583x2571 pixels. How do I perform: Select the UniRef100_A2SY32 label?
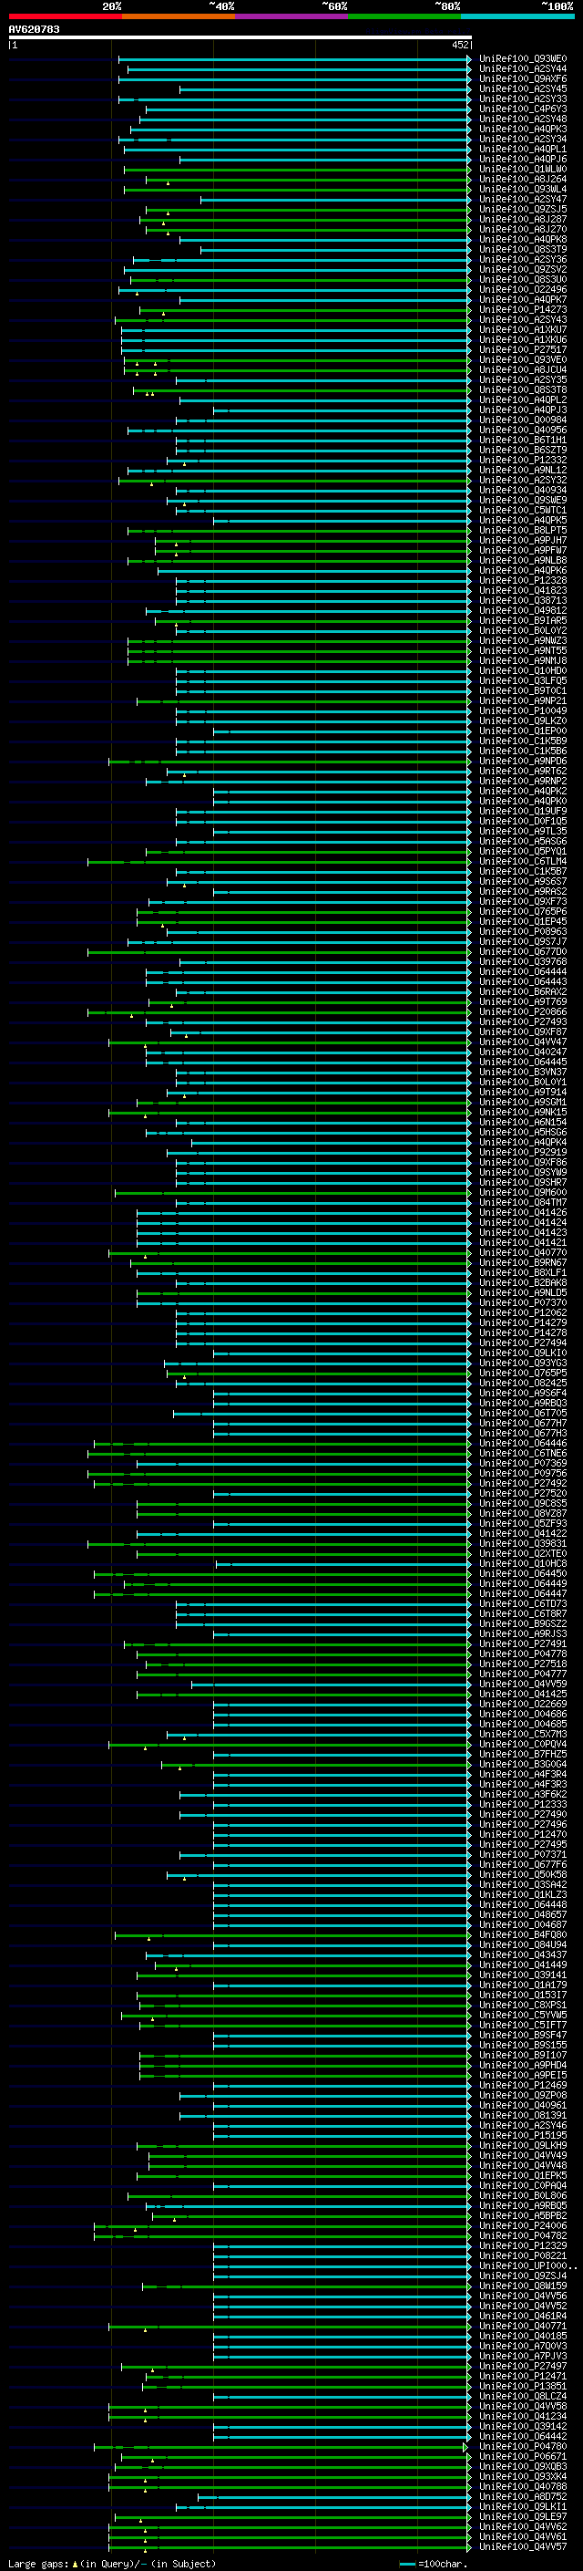pyautogui.click(x=523, y=480)
